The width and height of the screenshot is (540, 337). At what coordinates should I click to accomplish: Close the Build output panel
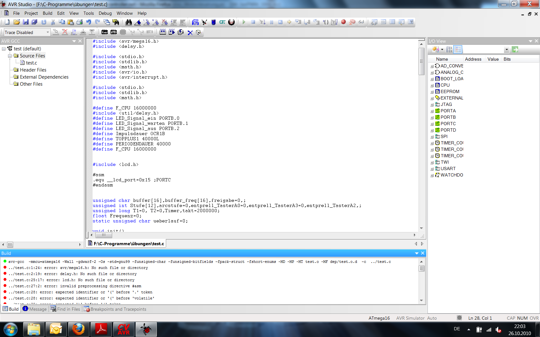point(423,253)
